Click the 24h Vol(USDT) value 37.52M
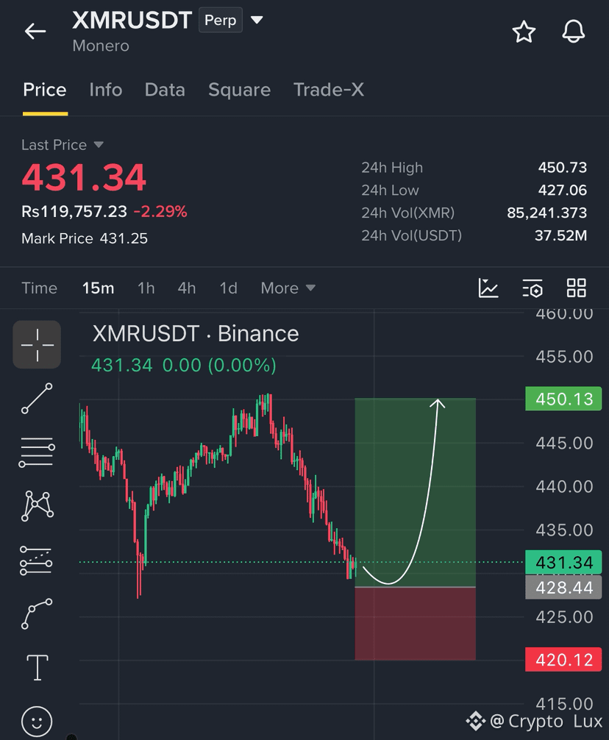Screen dimensions: 609x740 click(560, 235)
